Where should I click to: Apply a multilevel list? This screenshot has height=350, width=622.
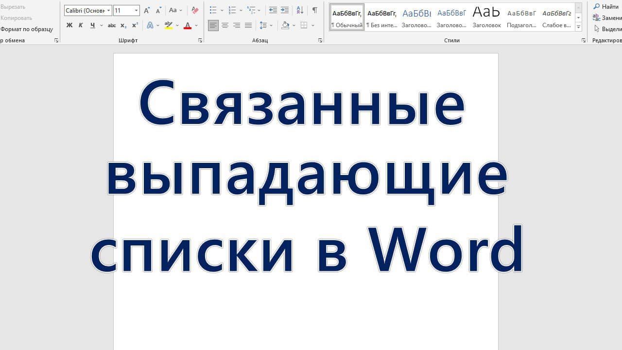pos(251,10)
